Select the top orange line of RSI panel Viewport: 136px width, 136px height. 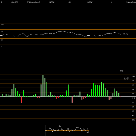(x=68, y=23)
